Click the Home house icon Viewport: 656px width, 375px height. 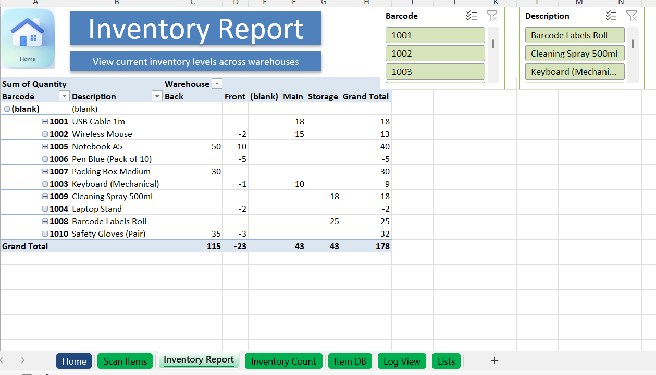click(28, 38)
